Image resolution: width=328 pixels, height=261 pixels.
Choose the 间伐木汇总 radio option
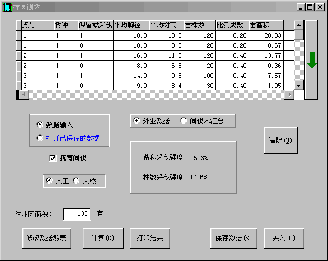point(184,120)
